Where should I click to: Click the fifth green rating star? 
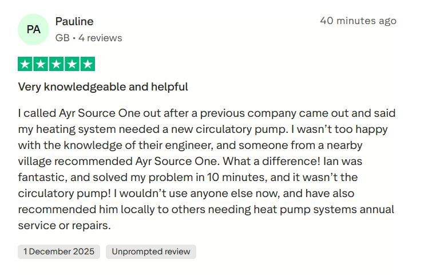[87, 64]
